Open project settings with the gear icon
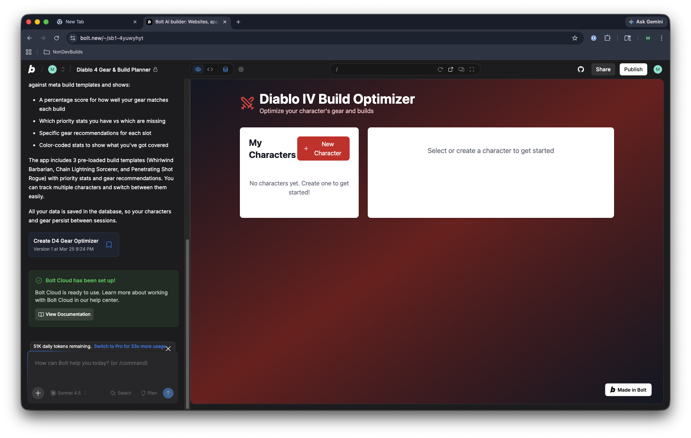The height and width of the screenshot is (438, 691). coord(241,69)
